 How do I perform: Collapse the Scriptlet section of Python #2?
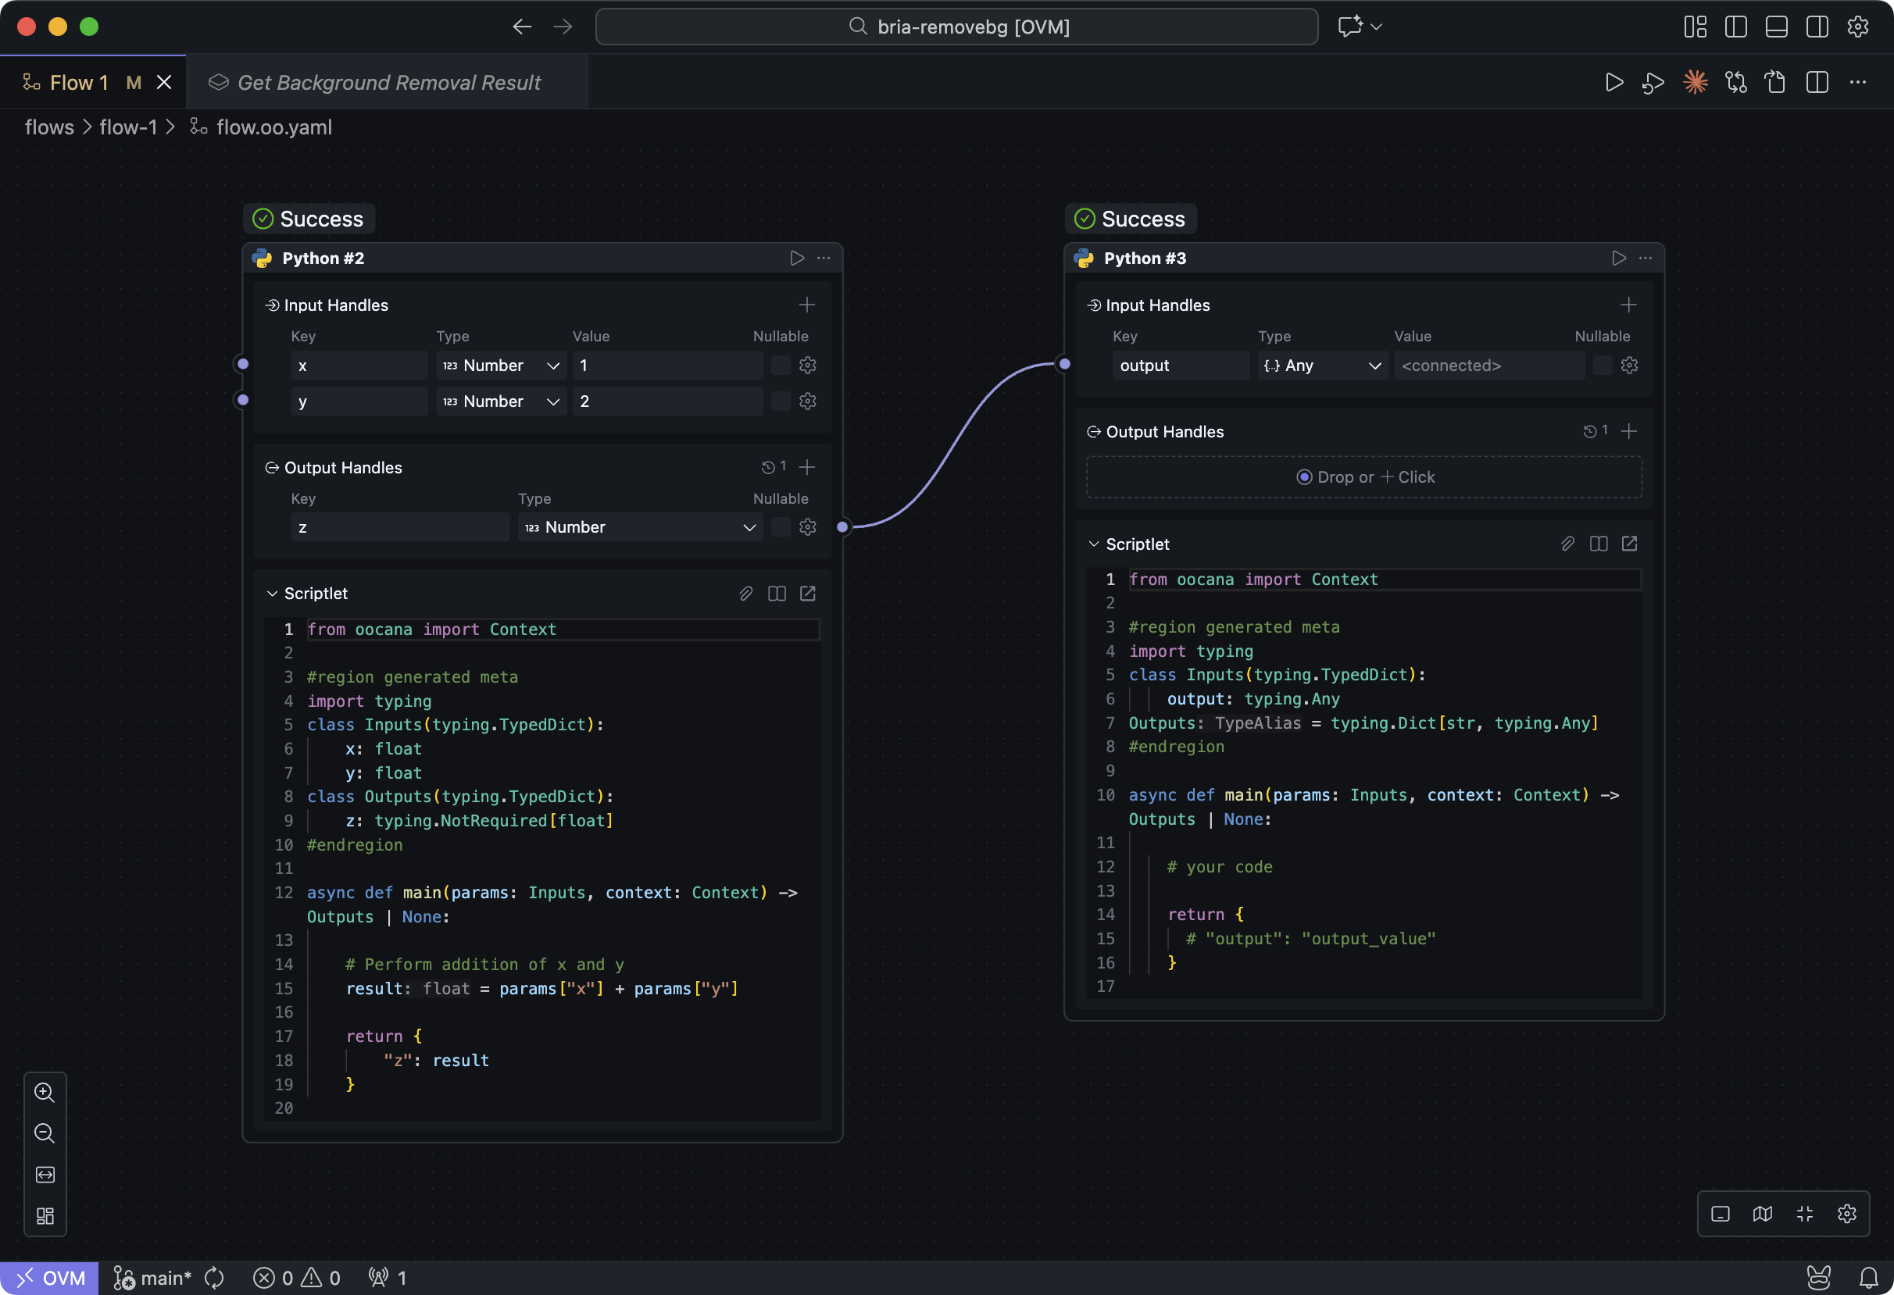[272, 593]
